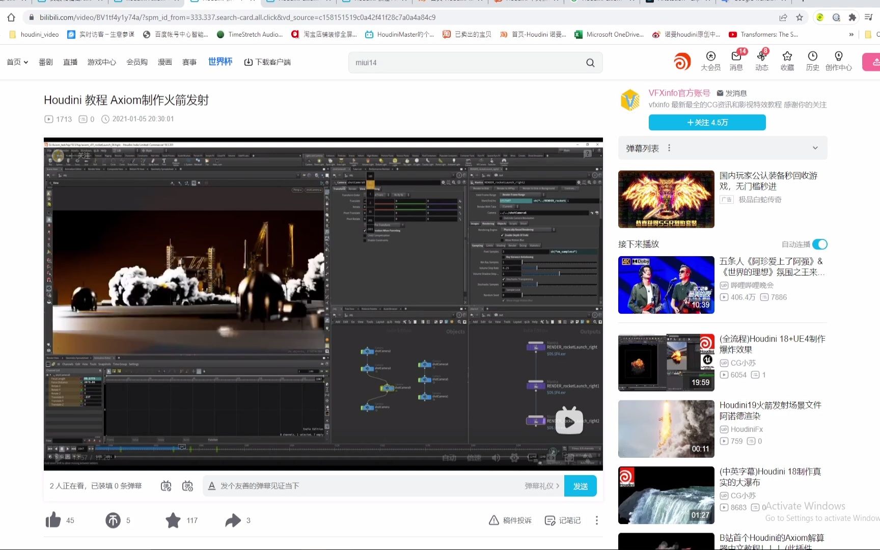Expand the 弹幕列表 panel chevron
The height and width of the screenshot is (550, 880).
click(815, 148)
